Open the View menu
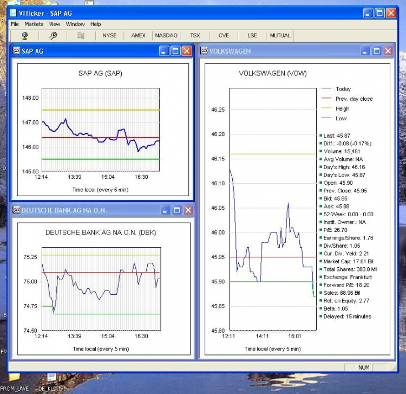 pyautogui.click(x=55, y=24)
